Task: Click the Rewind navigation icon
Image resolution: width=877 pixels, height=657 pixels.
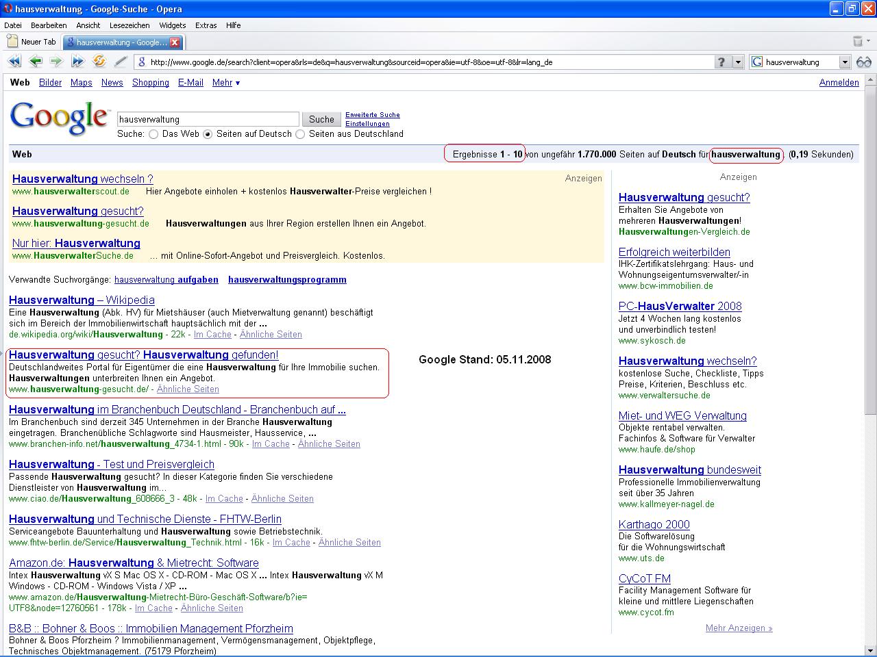Action: pos(14,62)
